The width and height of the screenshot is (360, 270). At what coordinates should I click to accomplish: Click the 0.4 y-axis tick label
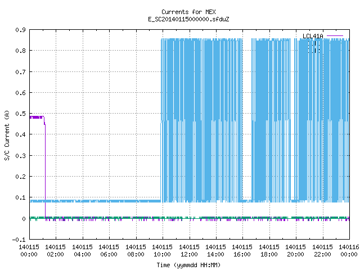point(20,134)
